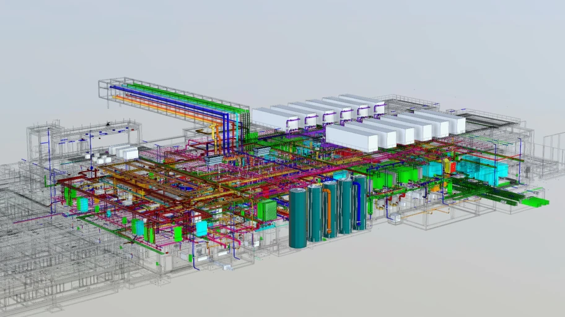Pick the flat green slab at far right
Image resolution: width=565 pixels, height=317 pixels.
click(535, 201)
